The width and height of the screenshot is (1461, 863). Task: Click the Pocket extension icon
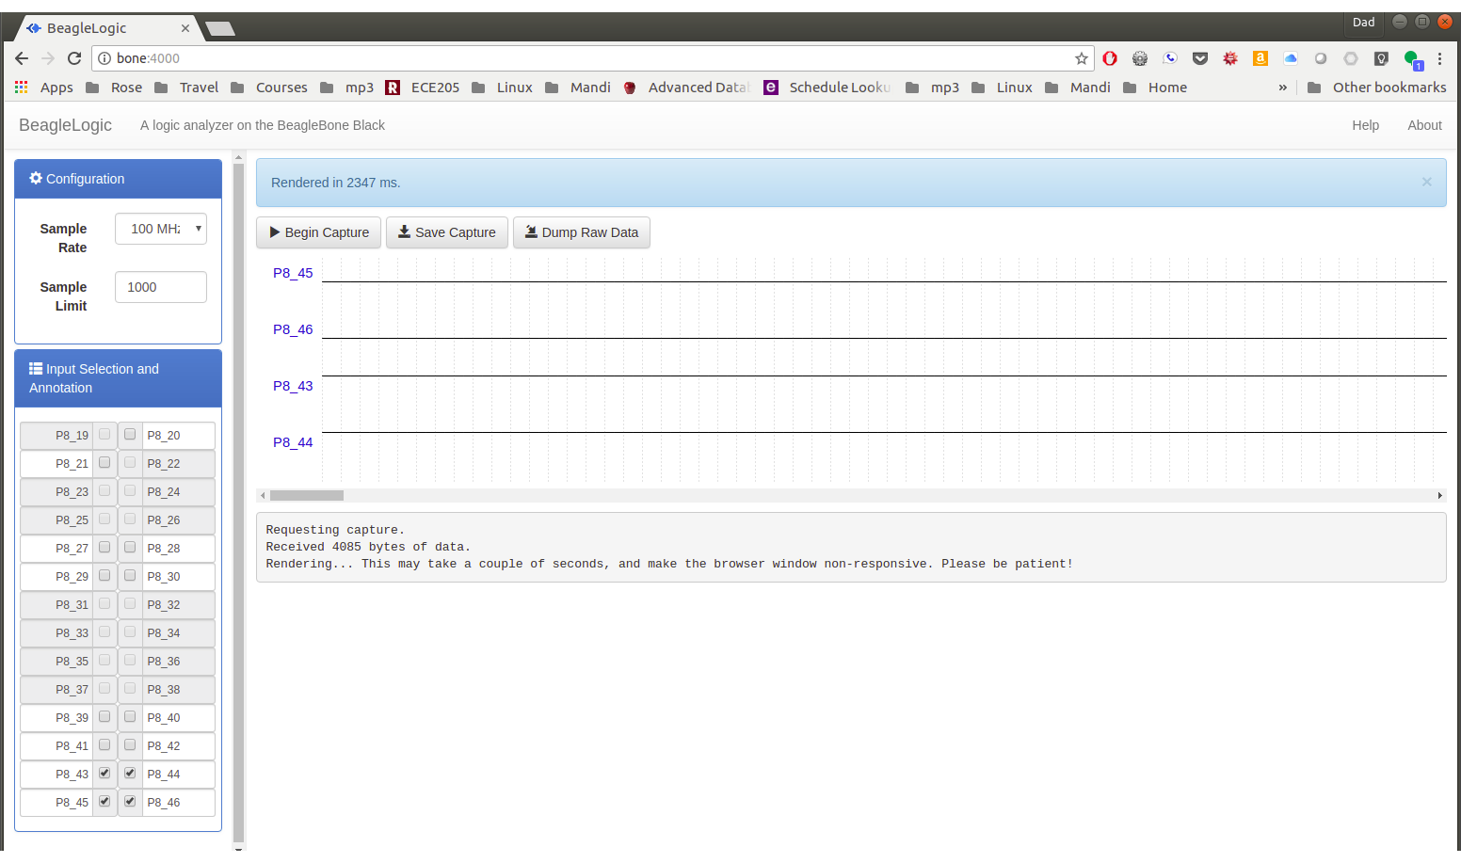(1200, 58)
